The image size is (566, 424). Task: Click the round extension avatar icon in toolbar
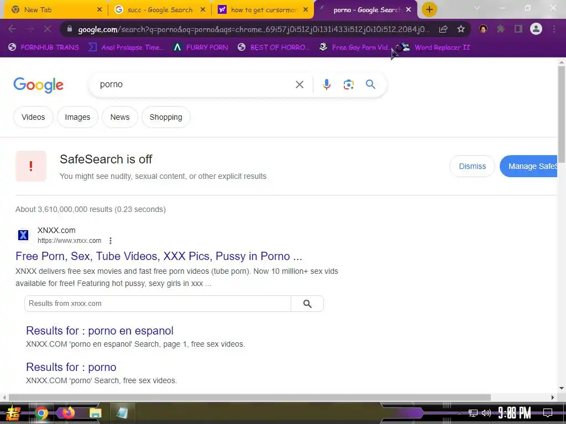[x=483, y=29]
